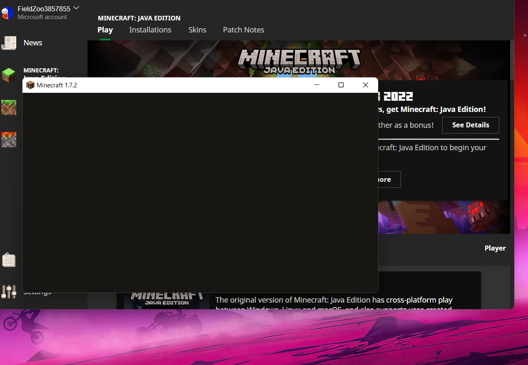
Task: Select the dirt block game icon
Action: coord(9,107)
